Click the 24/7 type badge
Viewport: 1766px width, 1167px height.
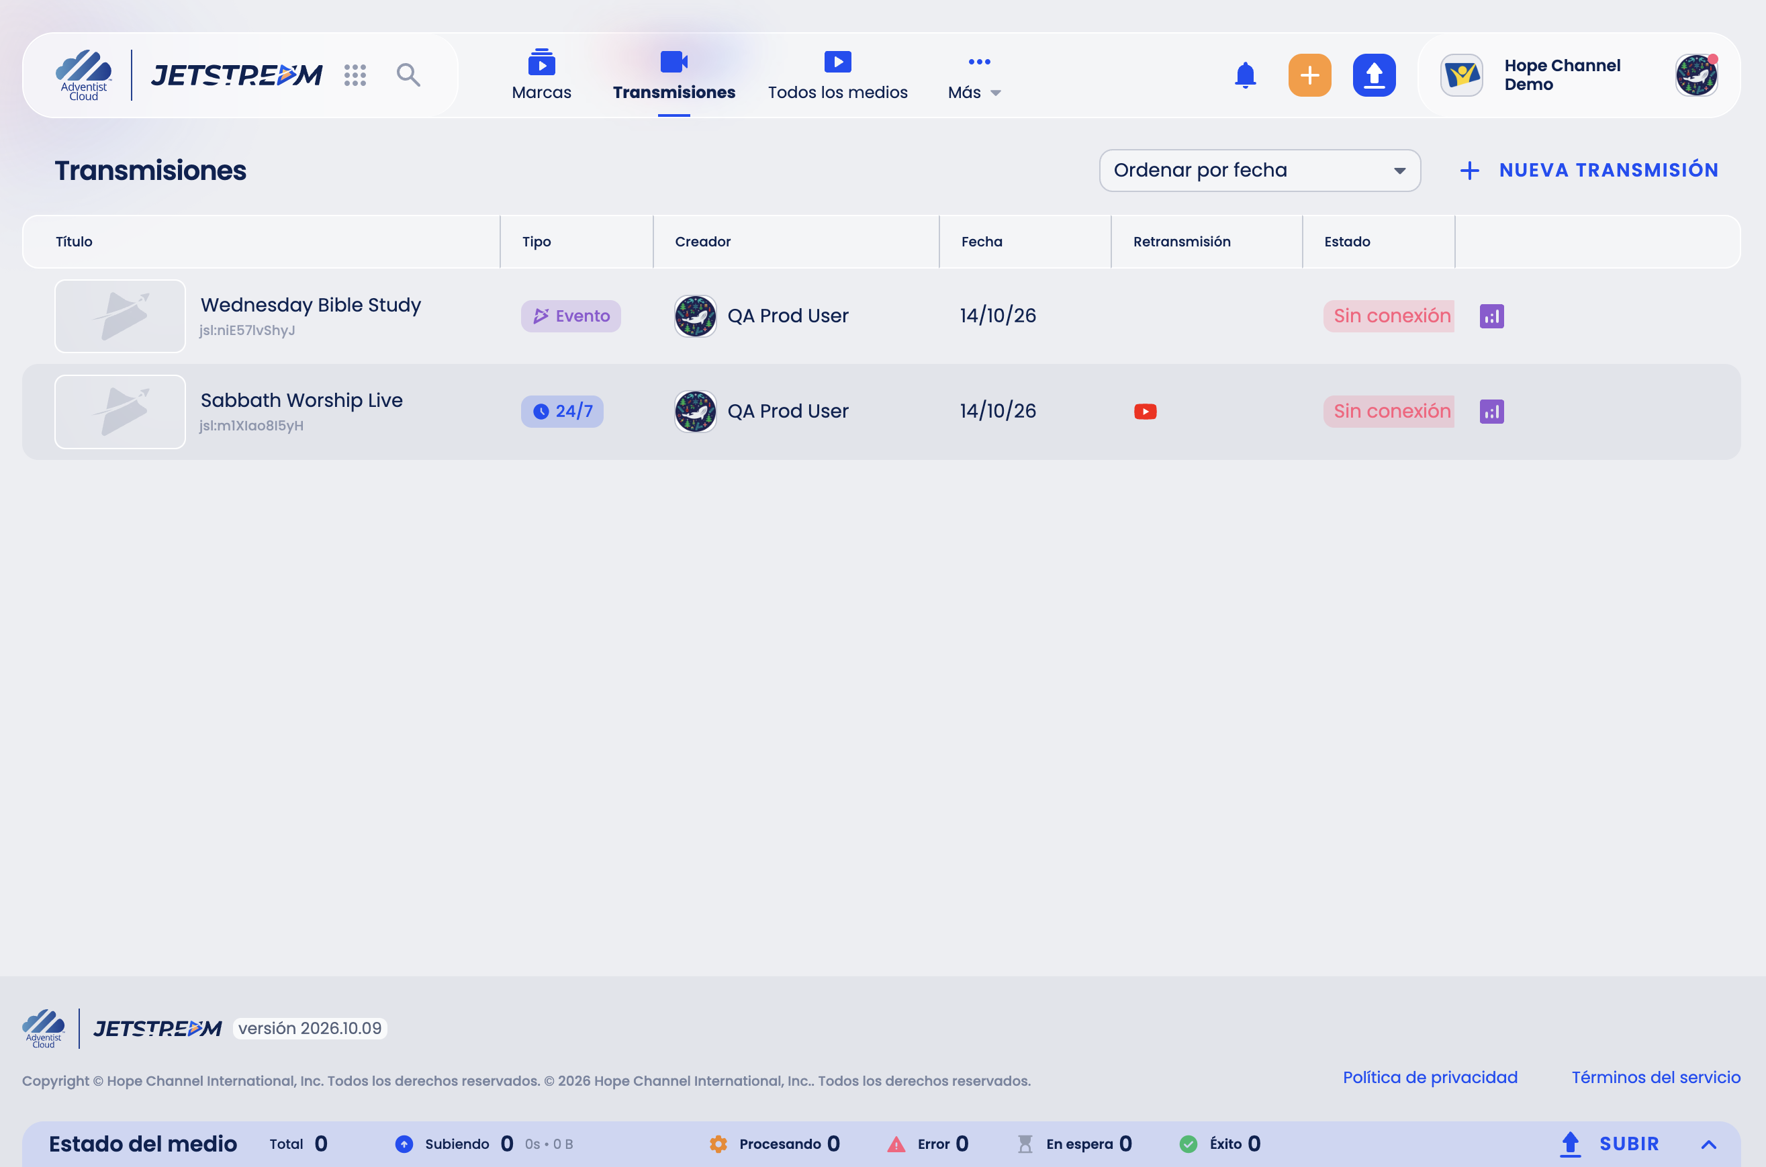coord(562,412)
